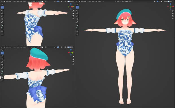
Task: Select the Transform tool in top-left viewport
Action: tap(2, 19)
